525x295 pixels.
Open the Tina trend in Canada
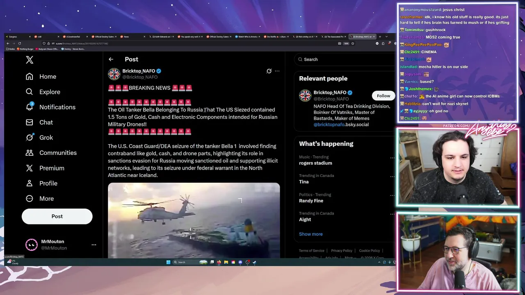[304, 182]
